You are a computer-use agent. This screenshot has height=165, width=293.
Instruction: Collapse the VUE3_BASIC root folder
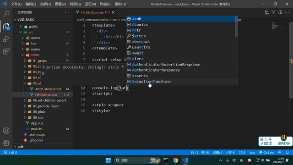[x=43, y=19]
